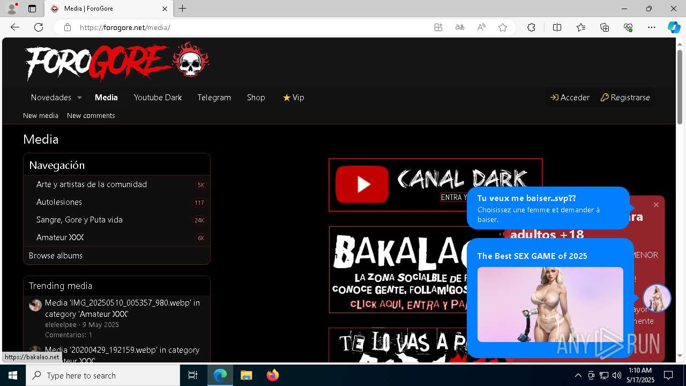Image resolution: width=686 pixels, height=386 pixels.
Task: View site information lock icon
Action: click(x=67, y=27)
